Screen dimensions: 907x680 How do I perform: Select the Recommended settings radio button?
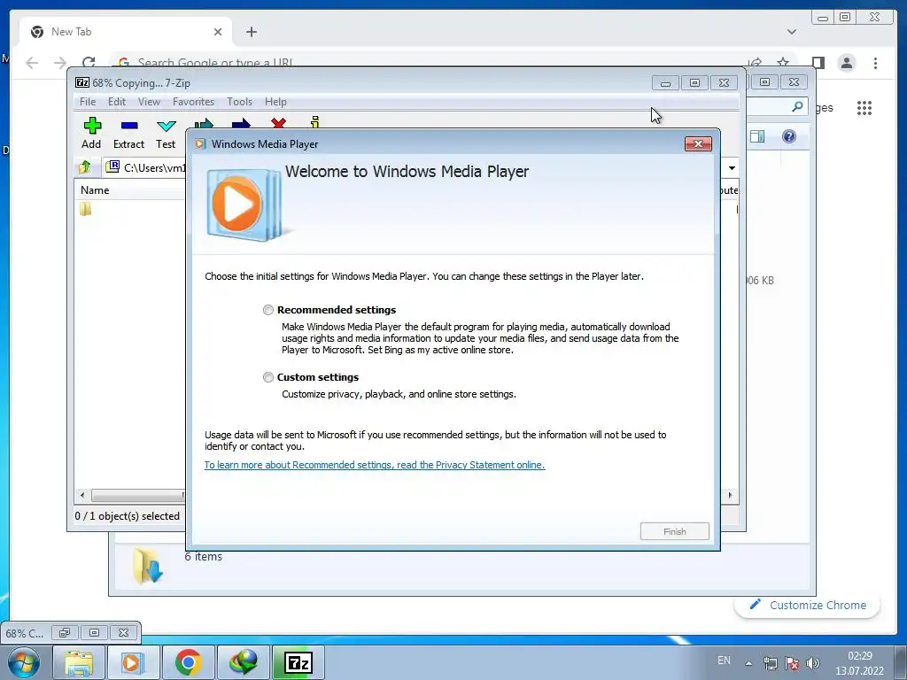click(x=267, y=310)
